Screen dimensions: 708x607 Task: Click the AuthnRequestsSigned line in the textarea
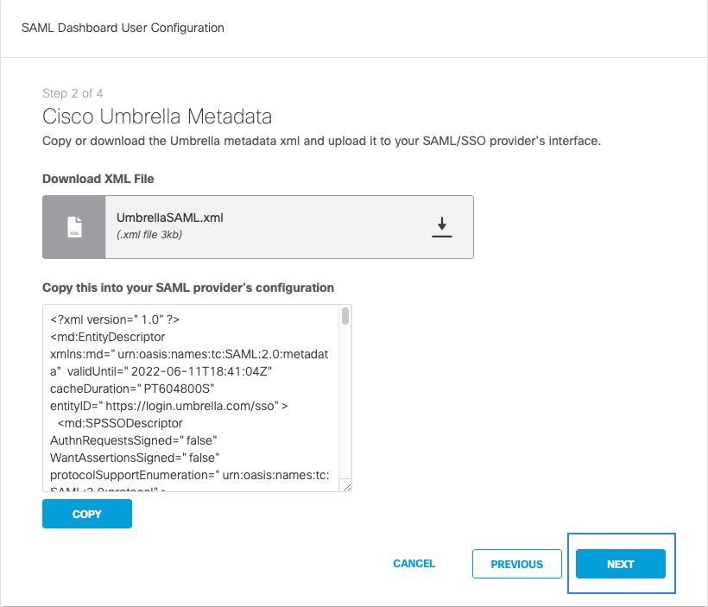click(x=128, y=440)
